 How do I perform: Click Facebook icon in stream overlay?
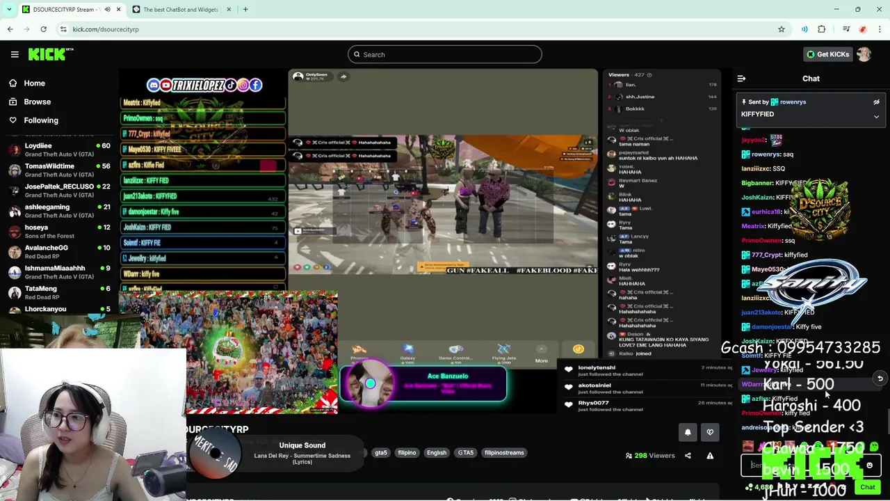256,85
